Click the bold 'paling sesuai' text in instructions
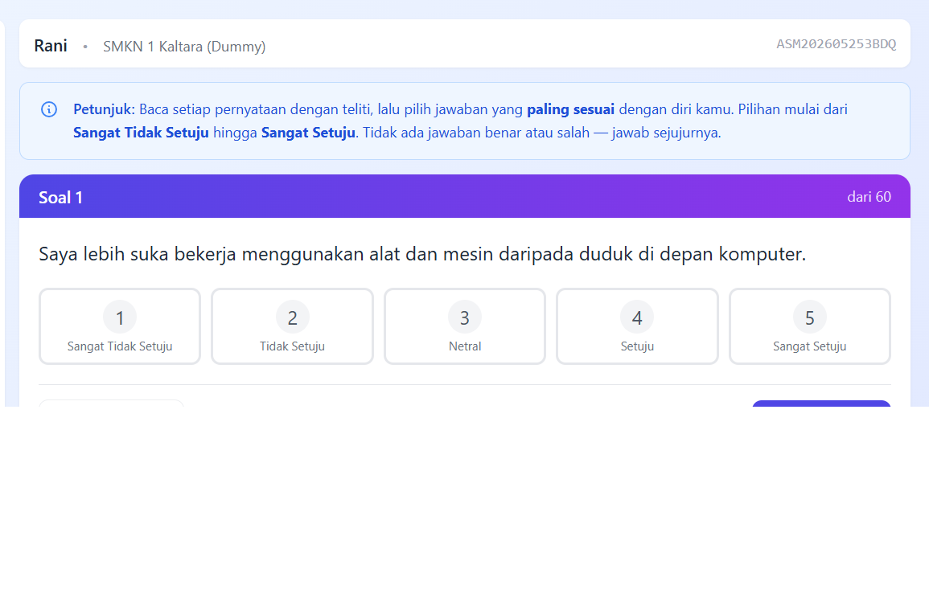This screenshot has width=929, height=598. click(x=570, y=109)
